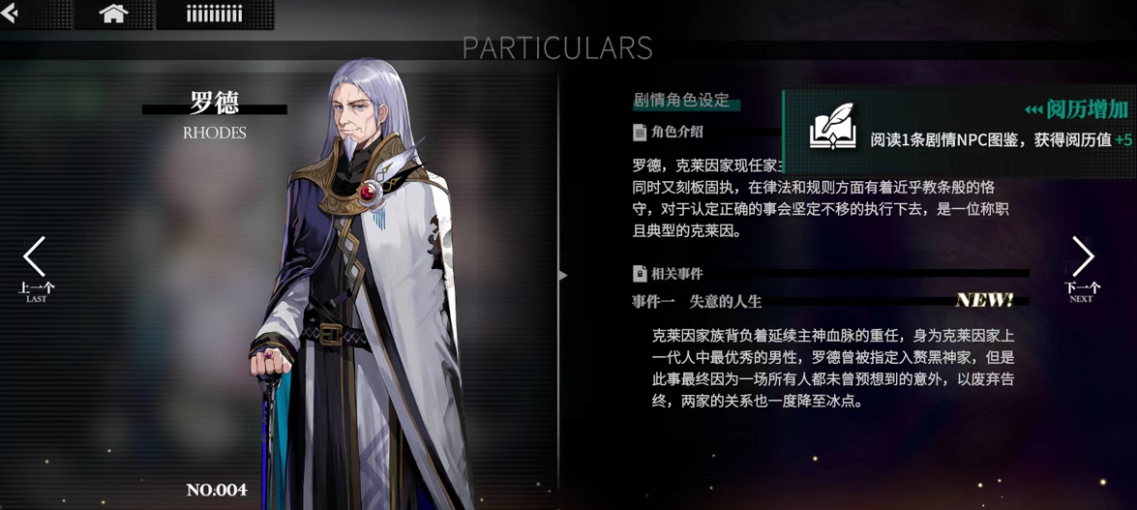
Task: Open the iiiiiiiiii user tab
Action: pyautogui.click(x=214, y=15)
